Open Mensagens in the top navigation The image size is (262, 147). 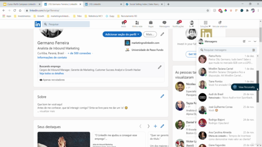coord(164,24)
